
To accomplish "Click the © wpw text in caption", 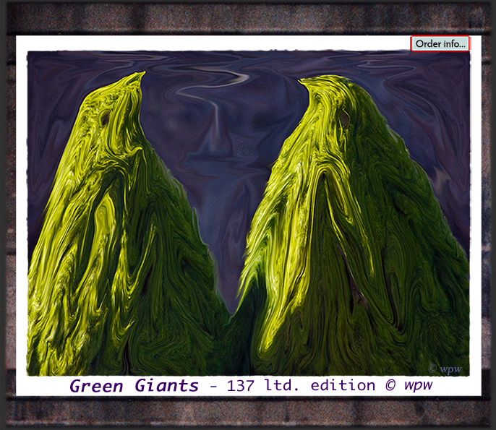I will (409, 386).
